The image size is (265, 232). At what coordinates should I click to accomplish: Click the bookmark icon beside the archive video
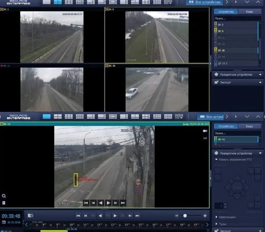click(x=4, y=203)
